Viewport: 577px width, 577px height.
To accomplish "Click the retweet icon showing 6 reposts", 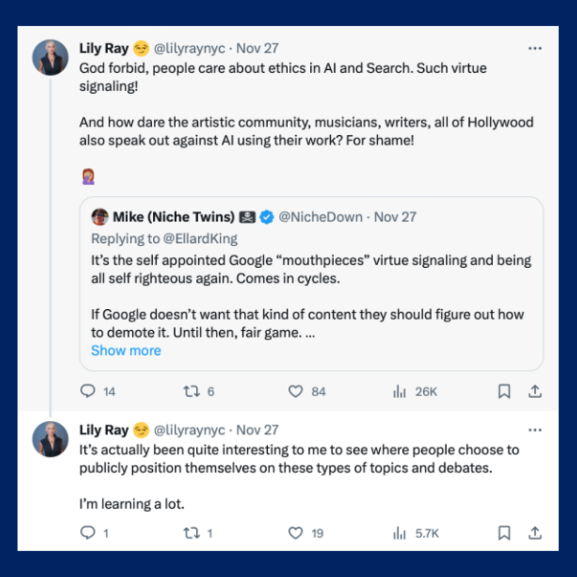I will tap(192, 391).
